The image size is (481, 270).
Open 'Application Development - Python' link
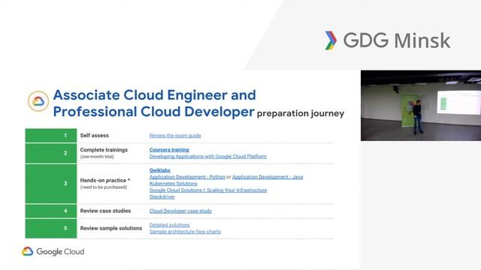coord(187,177)
